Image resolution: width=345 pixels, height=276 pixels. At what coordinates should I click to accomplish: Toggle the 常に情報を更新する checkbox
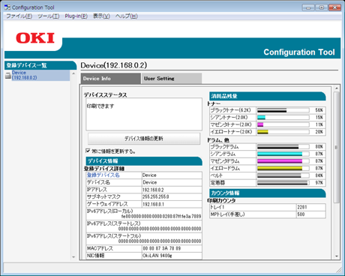pyautogui.click(x=88, y=151)
